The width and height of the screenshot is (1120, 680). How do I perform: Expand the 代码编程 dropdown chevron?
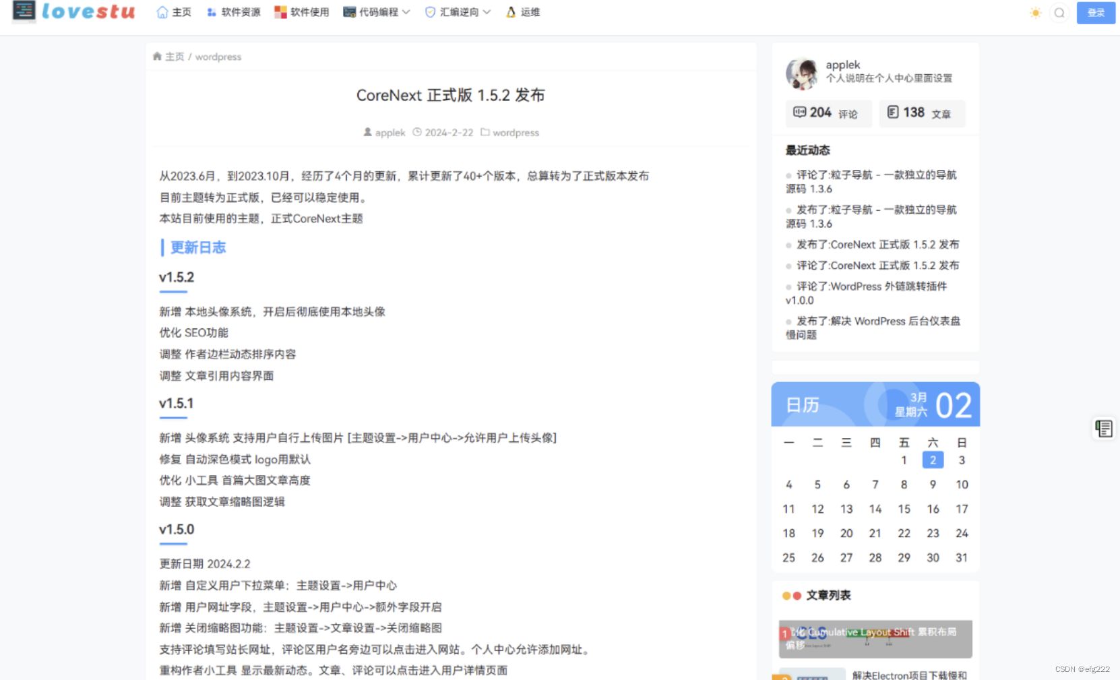coord(406,11)
